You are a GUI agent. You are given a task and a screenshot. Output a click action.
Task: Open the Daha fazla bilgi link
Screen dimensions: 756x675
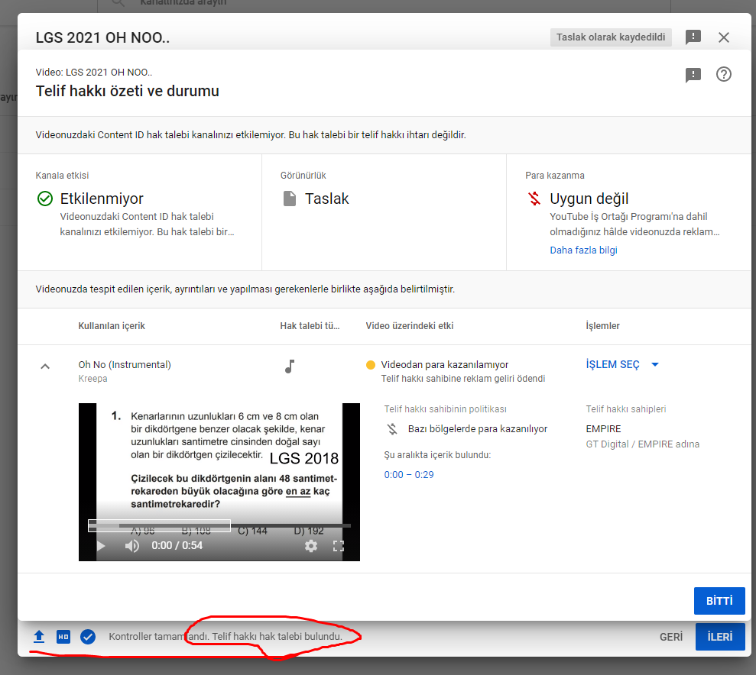583,250
